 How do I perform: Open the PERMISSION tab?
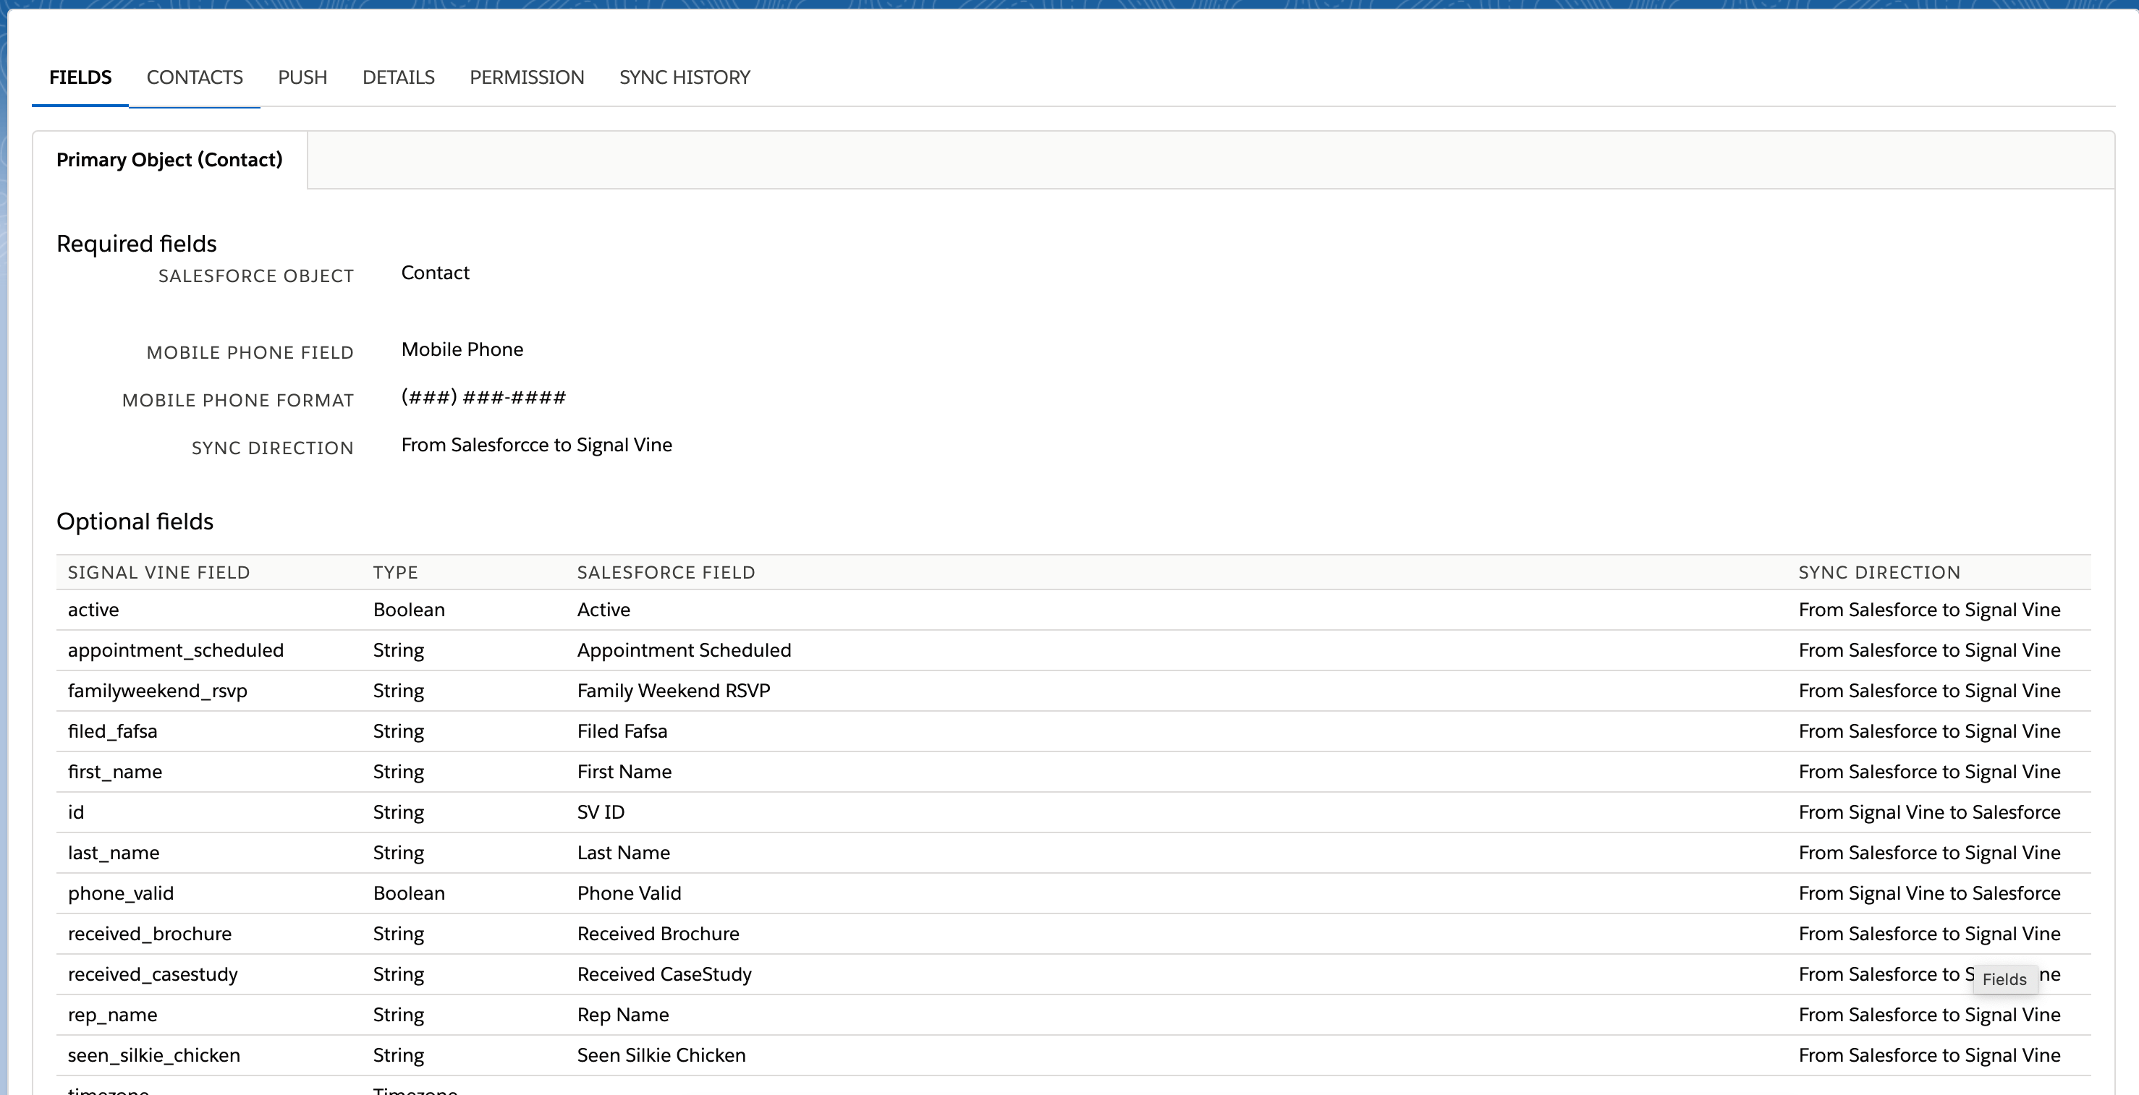pos(527,77)
